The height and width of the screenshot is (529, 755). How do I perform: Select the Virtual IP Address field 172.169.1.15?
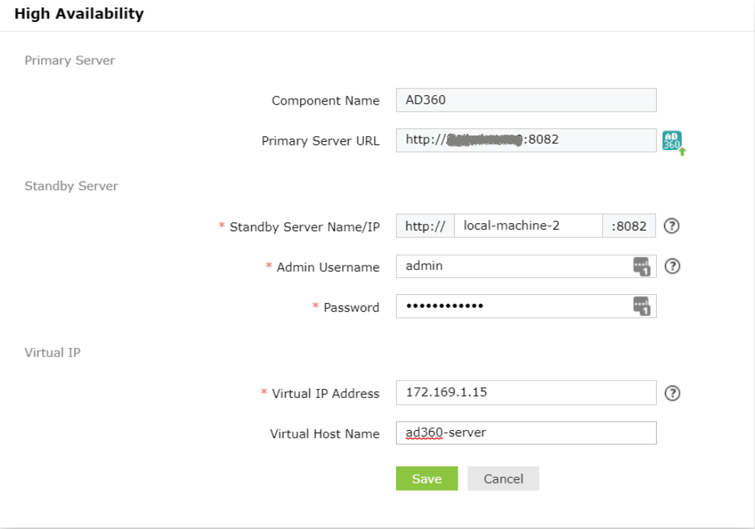tap(527, 392)
